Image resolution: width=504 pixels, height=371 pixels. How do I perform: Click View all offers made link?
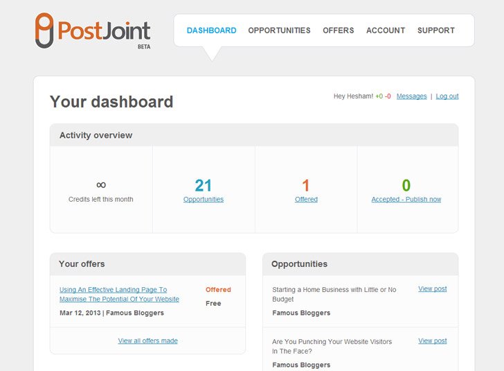coord(148,340)
